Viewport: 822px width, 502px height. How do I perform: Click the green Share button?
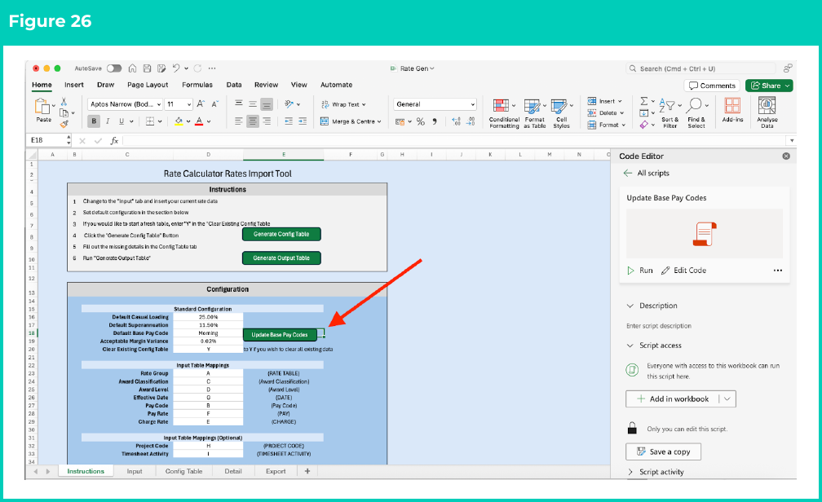(x=768, y=86)
